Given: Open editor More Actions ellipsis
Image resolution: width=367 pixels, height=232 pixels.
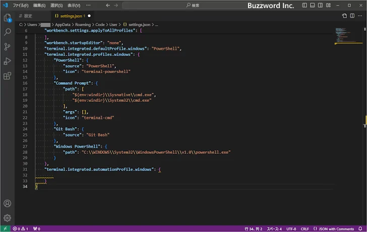Looking at the screenshot, I should pos(360,16).
